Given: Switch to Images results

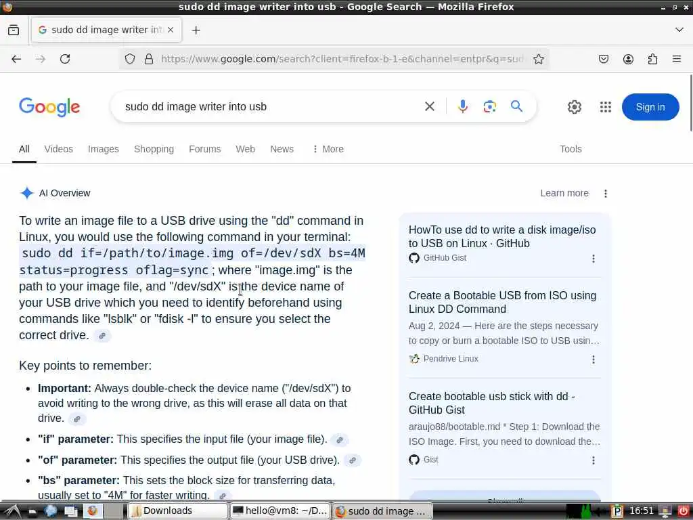Looking at the screenshot, I should [104, 149].
